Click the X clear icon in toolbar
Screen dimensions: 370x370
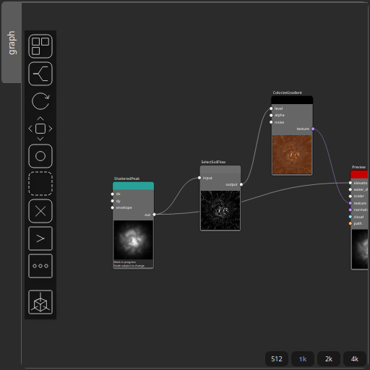point(40,211)
